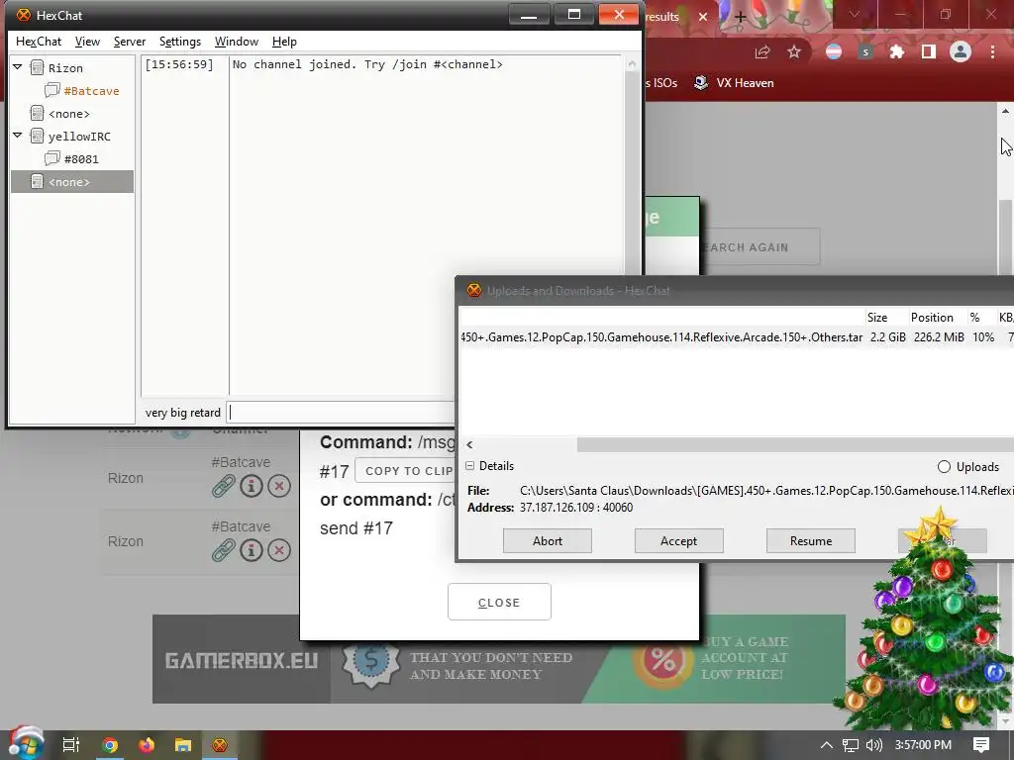Click the Rizon server icon in tree
This screenshot has height=760, width=1014.
[x=38, y=68]
